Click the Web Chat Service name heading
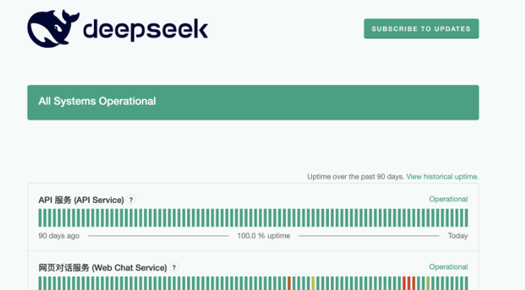Image resolution: width=525 pixels, height=290 pixels. point(102,267)
